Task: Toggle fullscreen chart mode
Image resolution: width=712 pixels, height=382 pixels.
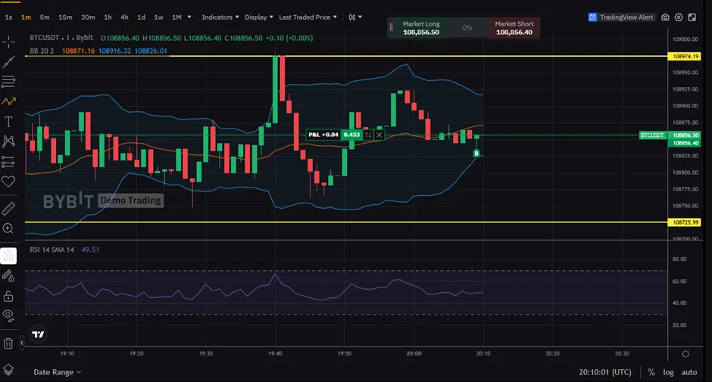Action: coord(692,17)
